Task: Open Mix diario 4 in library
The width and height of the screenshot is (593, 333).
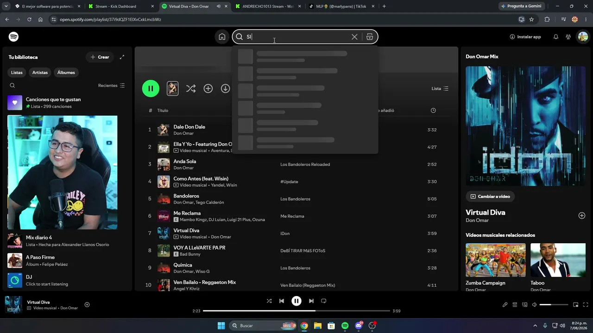Action: coord(67,240)
